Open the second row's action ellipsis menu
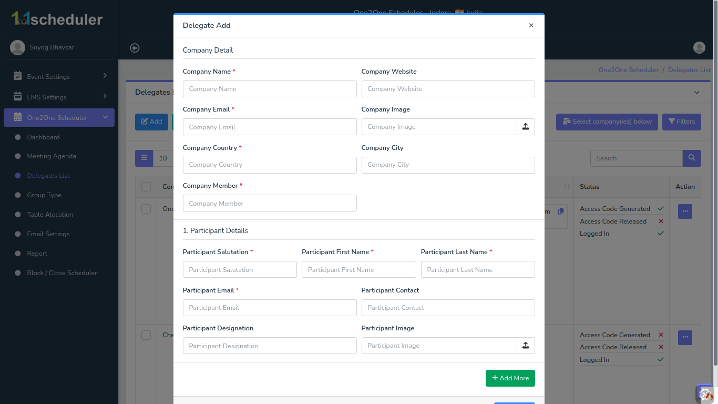 [x=685, y=338]
